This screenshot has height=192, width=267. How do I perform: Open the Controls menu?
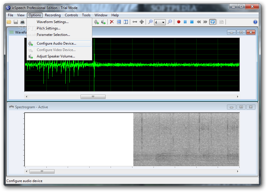pos(71,15)
